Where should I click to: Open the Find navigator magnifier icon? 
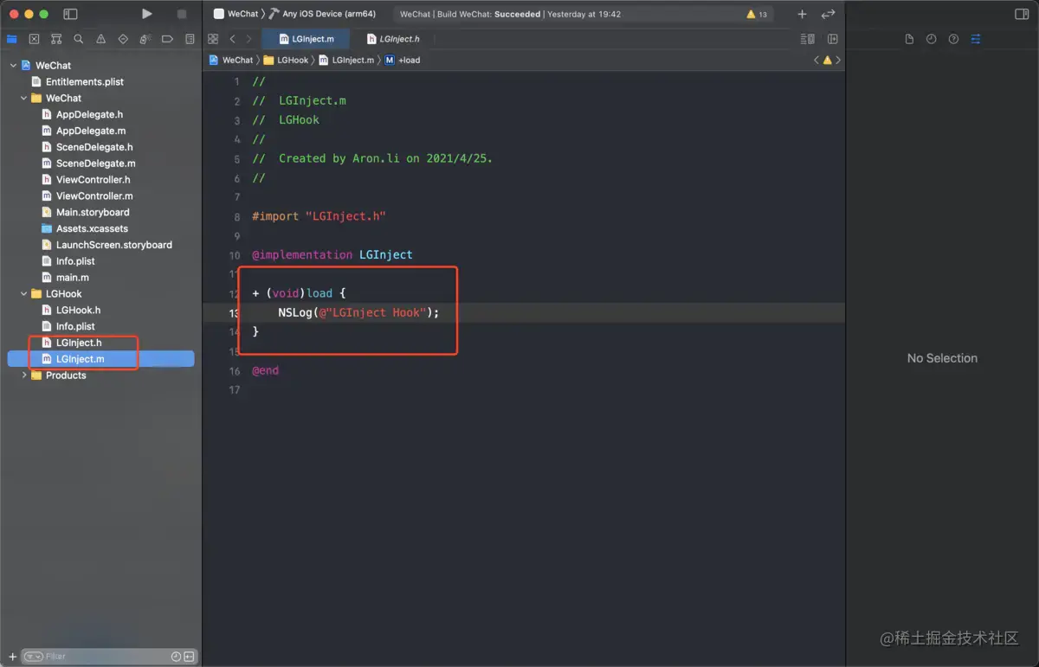(79, 39)
